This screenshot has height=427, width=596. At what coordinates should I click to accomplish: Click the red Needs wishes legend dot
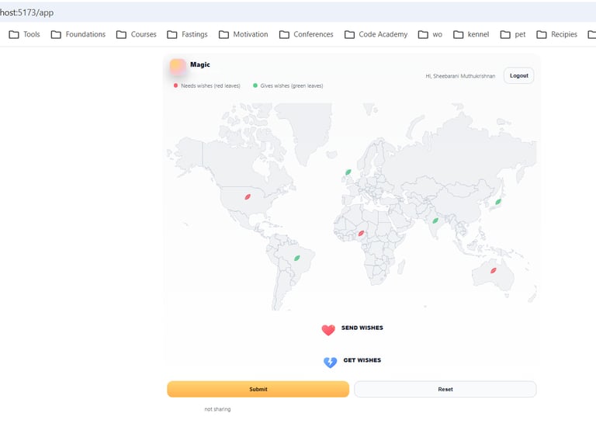click(x=176, y=85)
